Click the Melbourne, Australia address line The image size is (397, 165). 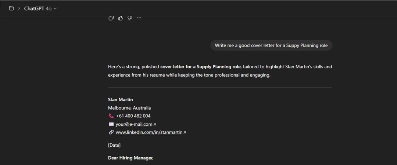[129, 108]
